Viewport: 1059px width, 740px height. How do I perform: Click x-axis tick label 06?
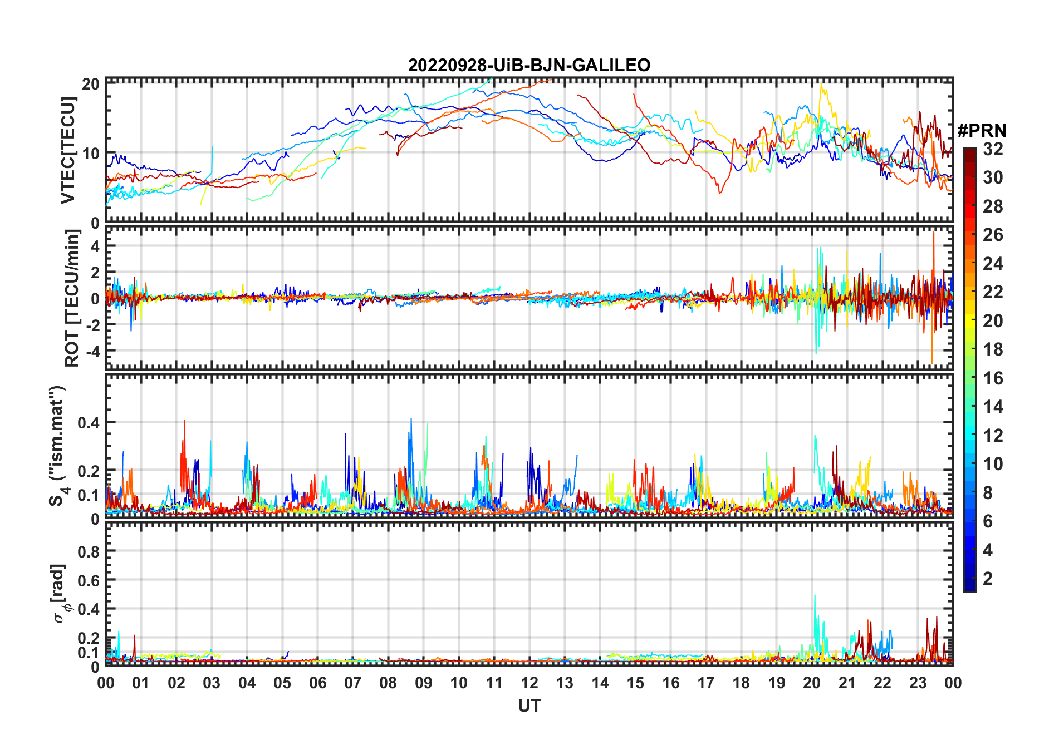click(317, 683)
